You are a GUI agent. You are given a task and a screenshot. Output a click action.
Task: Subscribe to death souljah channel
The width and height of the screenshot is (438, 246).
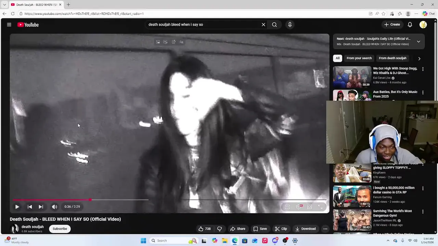pyautogui.click(x=60, y=229)
